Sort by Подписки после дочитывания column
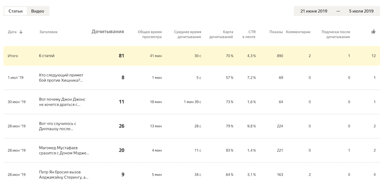Image resolution: width=384 pixels, height=186 pixels. [335, 34]
